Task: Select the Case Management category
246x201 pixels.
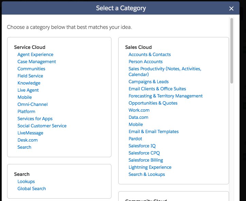Action: click(x=37, y=61)
